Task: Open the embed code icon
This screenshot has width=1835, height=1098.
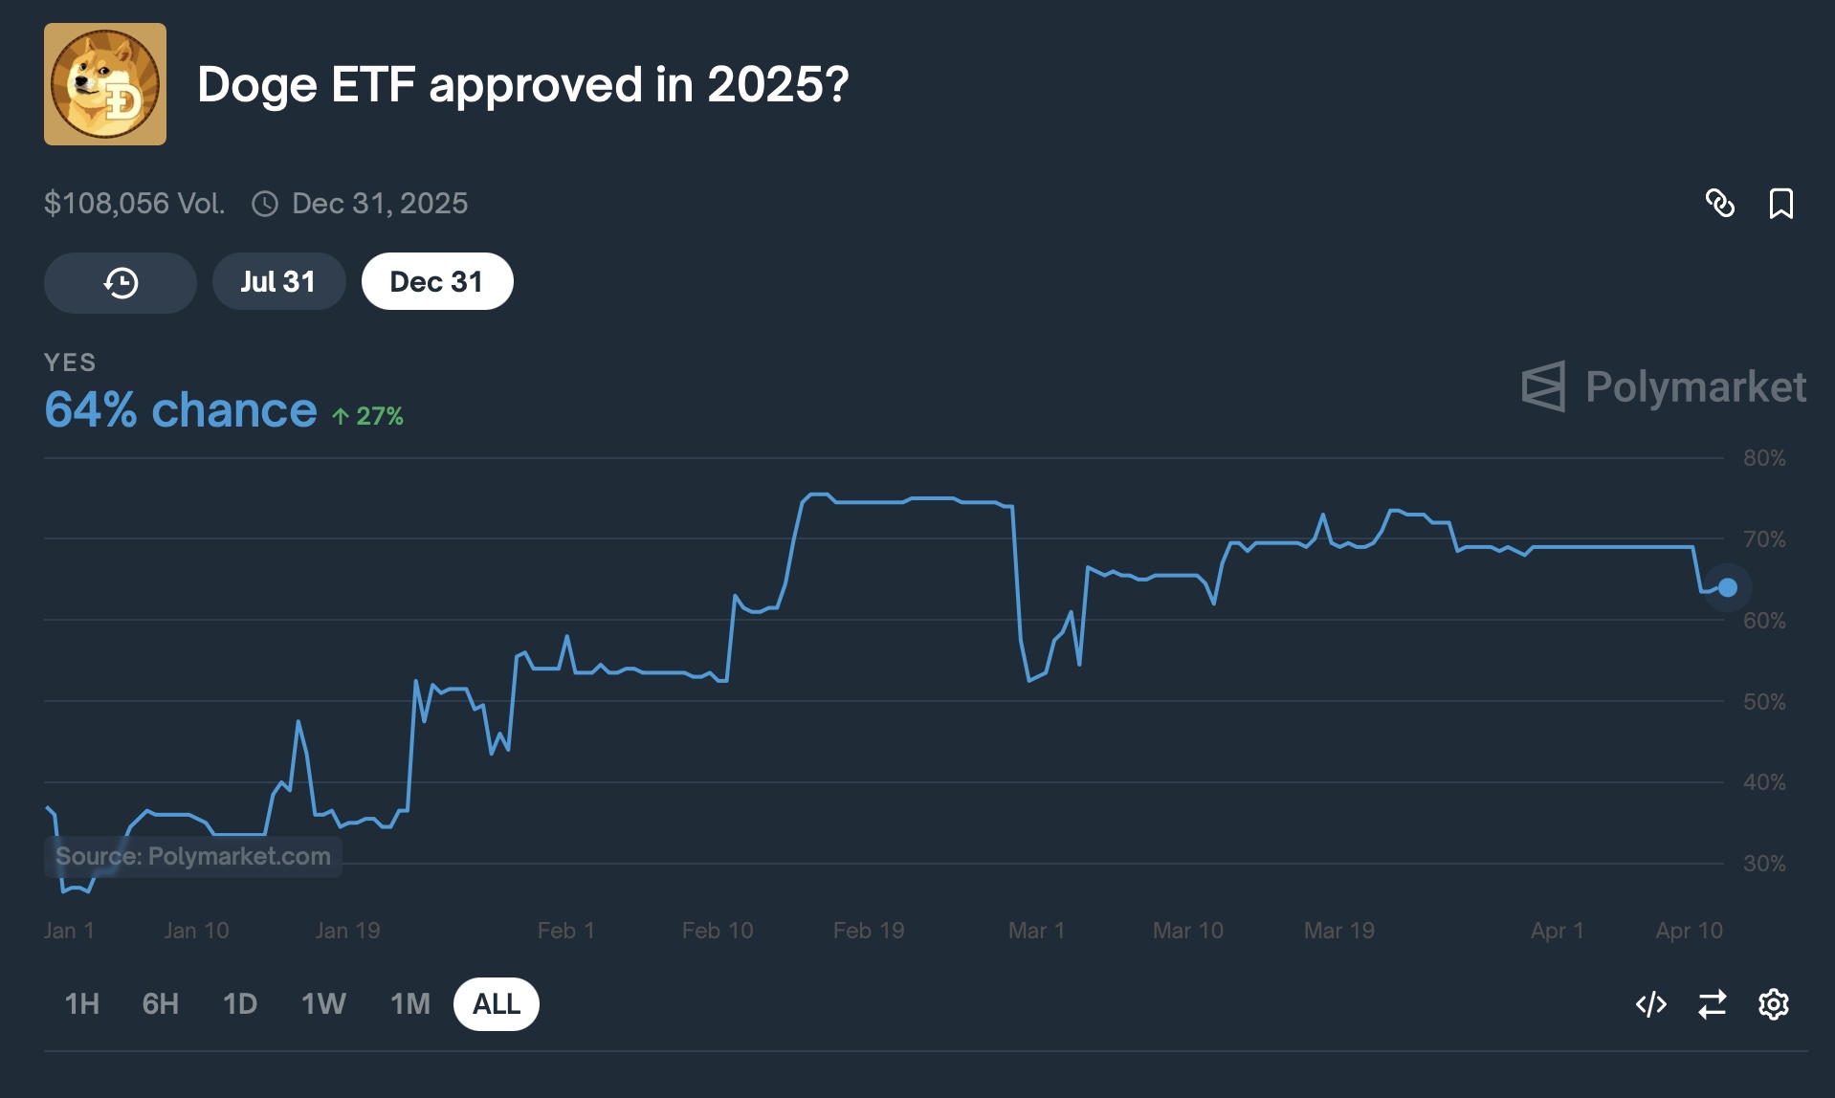Action: click(x=1650, y=1004)
